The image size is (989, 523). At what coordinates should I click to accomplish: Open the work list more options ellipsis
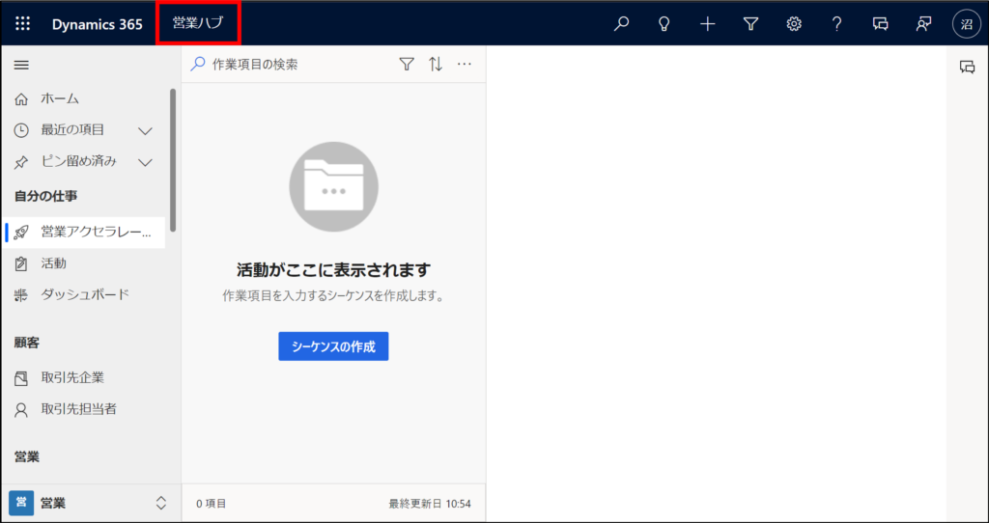click(465, 64)
